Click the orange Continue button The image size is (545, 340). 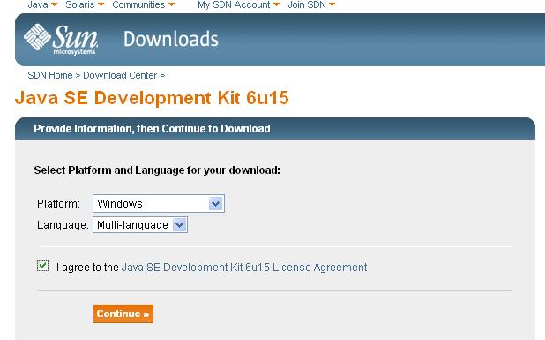[x=123, y=314]
